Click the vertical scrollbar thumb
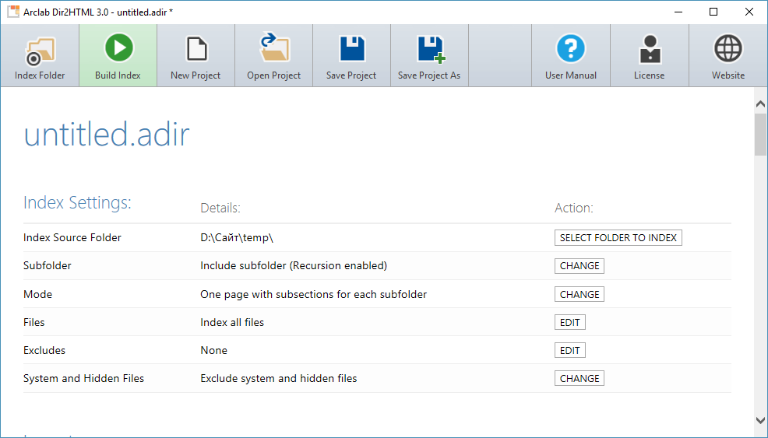Viewport: 768px width, 438px height. [x=760, y=135]
